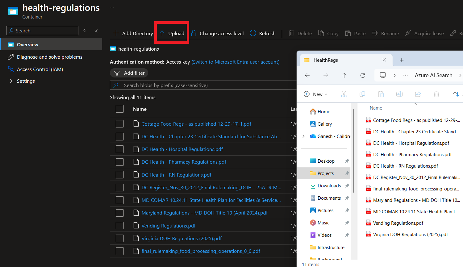Select Home in Explorer navigation pane
Image resolution: width=463 pixels, height=267 pixels.
tap(324, 111)
